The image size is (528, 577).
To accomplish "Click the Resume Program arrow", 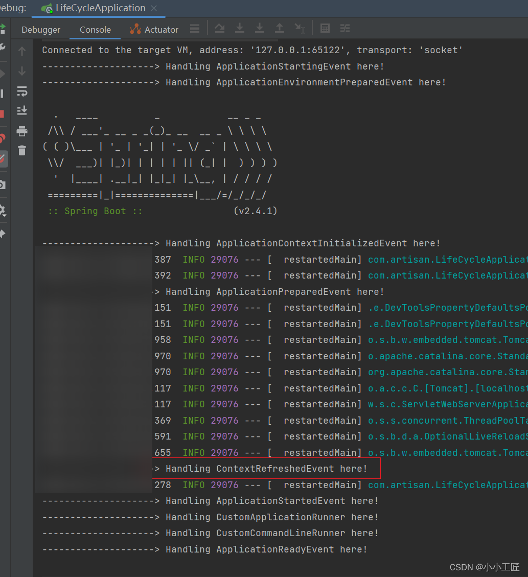I will (x=2, y=74).
